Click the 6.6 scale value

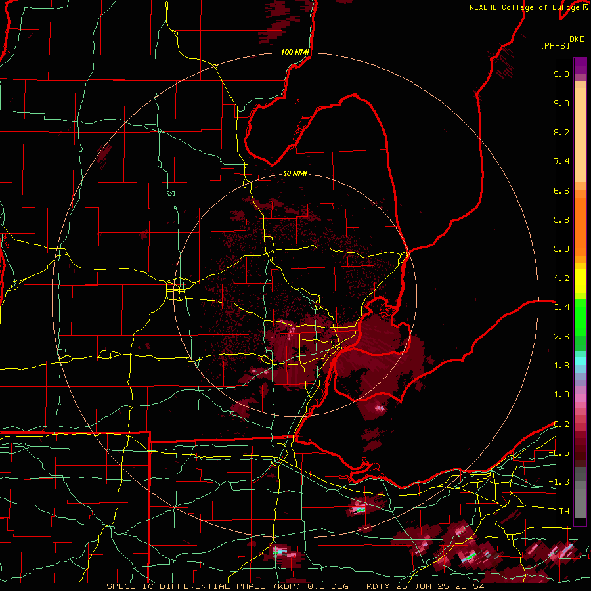[561, 190]
